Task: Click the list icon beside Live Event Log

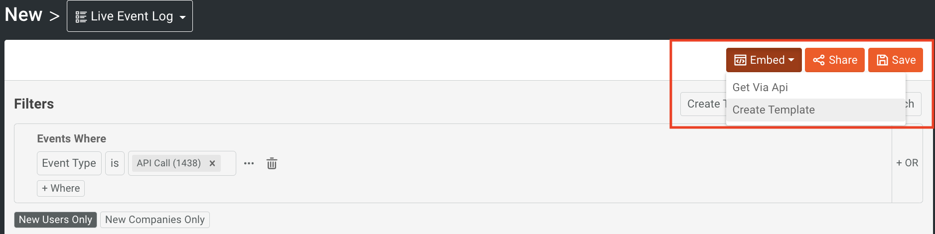Action: (x=81, y=17)
